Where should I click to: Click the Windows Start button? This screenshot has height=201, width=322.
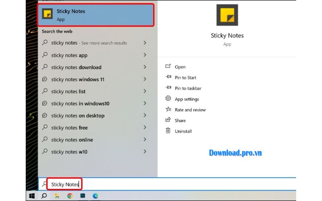coord(31,196)
